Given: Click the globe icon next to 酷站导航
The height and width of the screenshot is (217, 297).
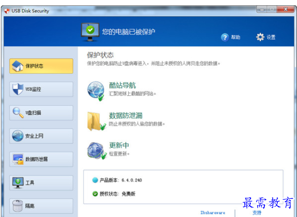Looking at the screenshot, I should 96,91.
